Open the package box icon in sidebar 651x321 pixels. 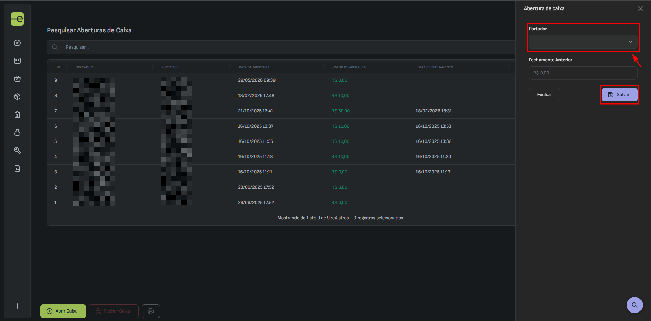click(x=17, y=97)
